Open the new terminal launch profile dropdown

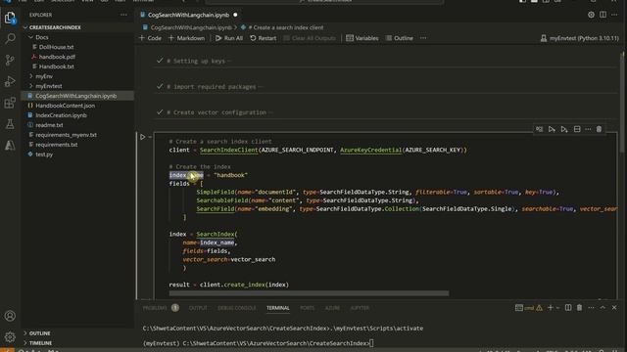point(557,308)
